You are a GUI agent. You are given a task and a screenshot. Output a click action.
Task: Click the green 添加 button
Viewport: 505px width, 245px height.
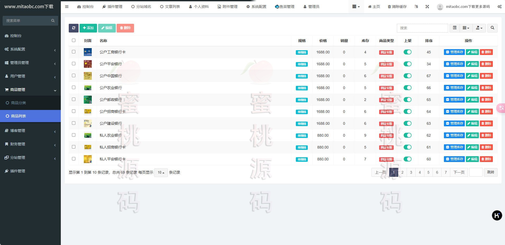click(88, 28)
